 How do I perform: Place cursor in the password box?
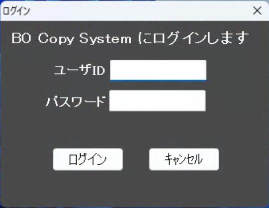coord(158,101)
